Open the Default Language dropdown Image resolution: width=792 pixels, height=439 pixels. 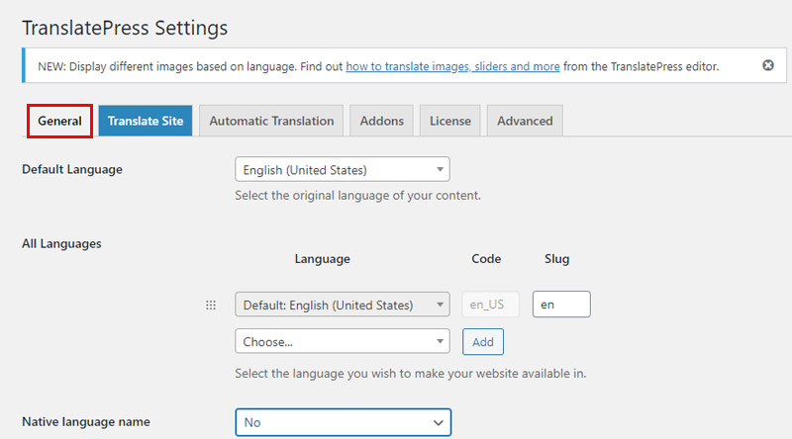[343, 169]
